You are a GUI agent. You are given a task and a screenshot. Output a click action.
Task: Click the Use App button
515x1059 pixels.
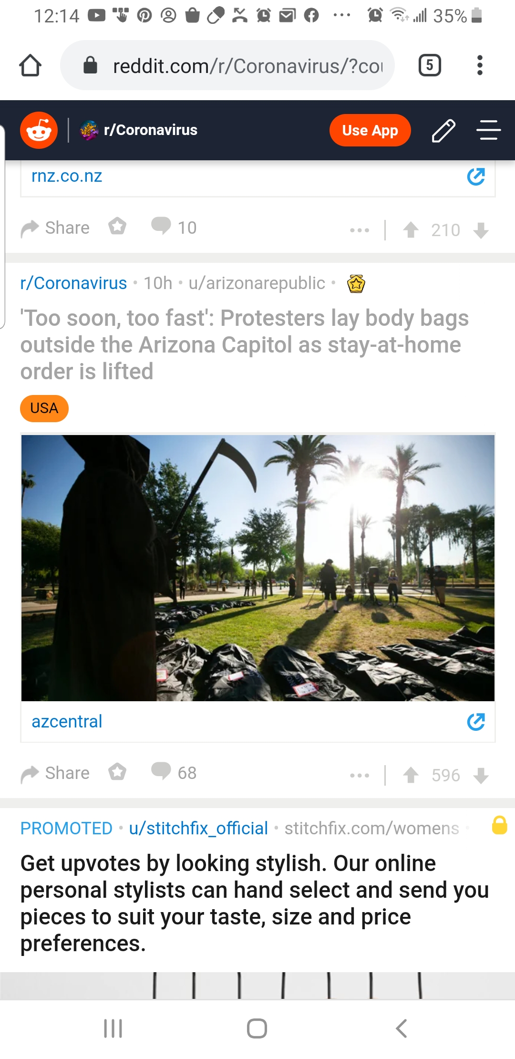[x=370, y=130]
